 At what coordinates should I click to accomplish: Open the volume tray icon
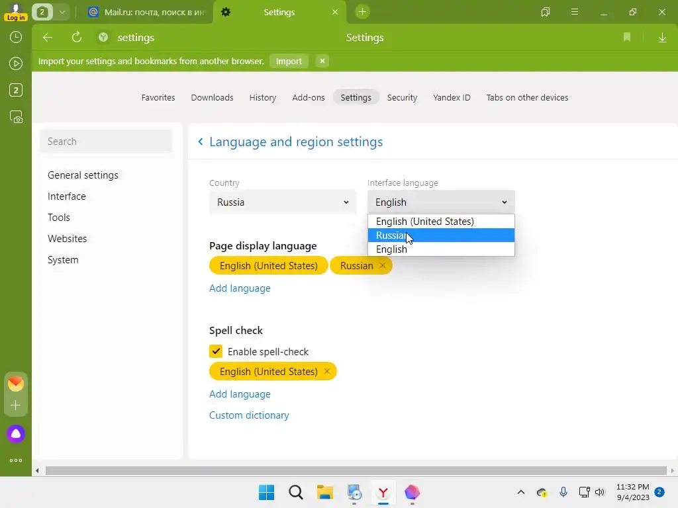click(x=600, y=492)
